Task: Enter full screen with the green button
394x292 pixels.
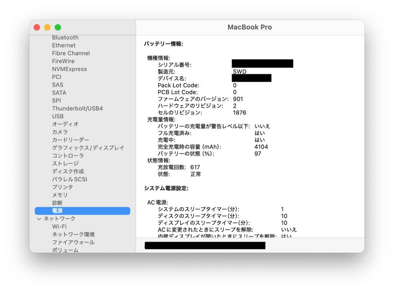Action: click(x=58, y=27)
